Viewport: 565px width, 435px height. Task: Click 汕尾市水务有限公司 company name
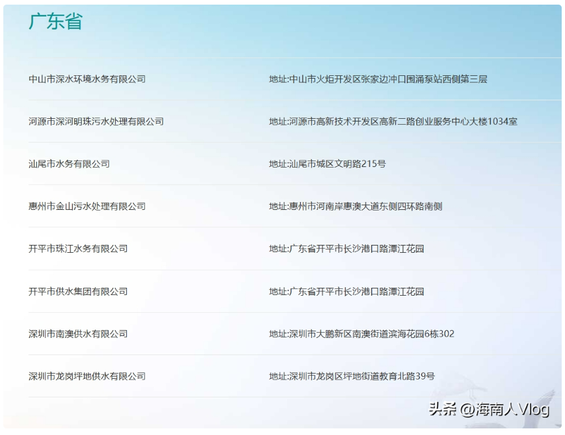[69, 164]
